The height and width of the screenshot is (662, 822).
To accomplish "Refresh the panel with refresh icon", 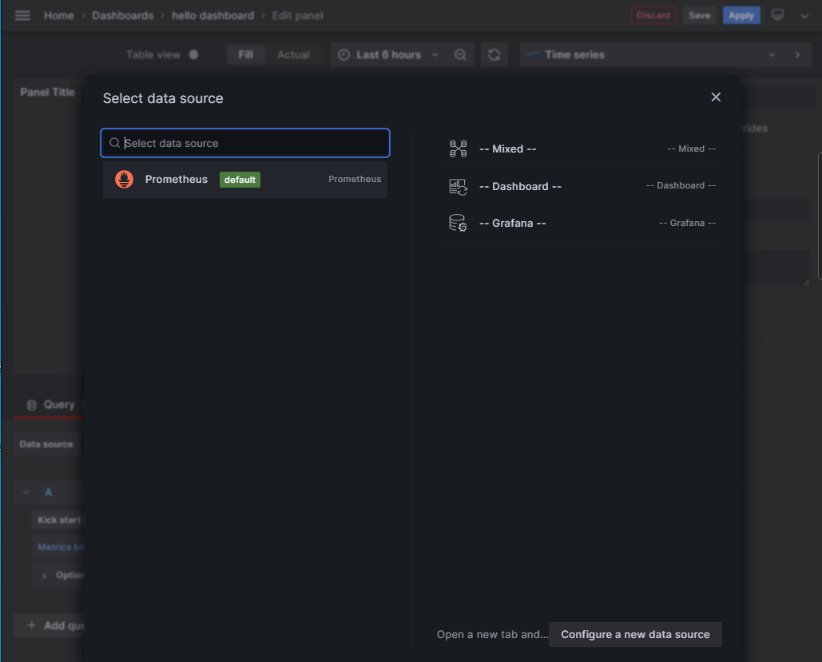I will tap(494, 54).
